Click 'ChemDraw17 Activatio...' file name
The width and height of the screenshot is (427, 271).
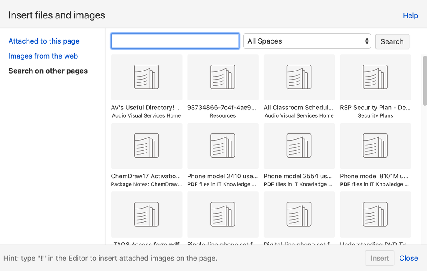coord(146,176)
